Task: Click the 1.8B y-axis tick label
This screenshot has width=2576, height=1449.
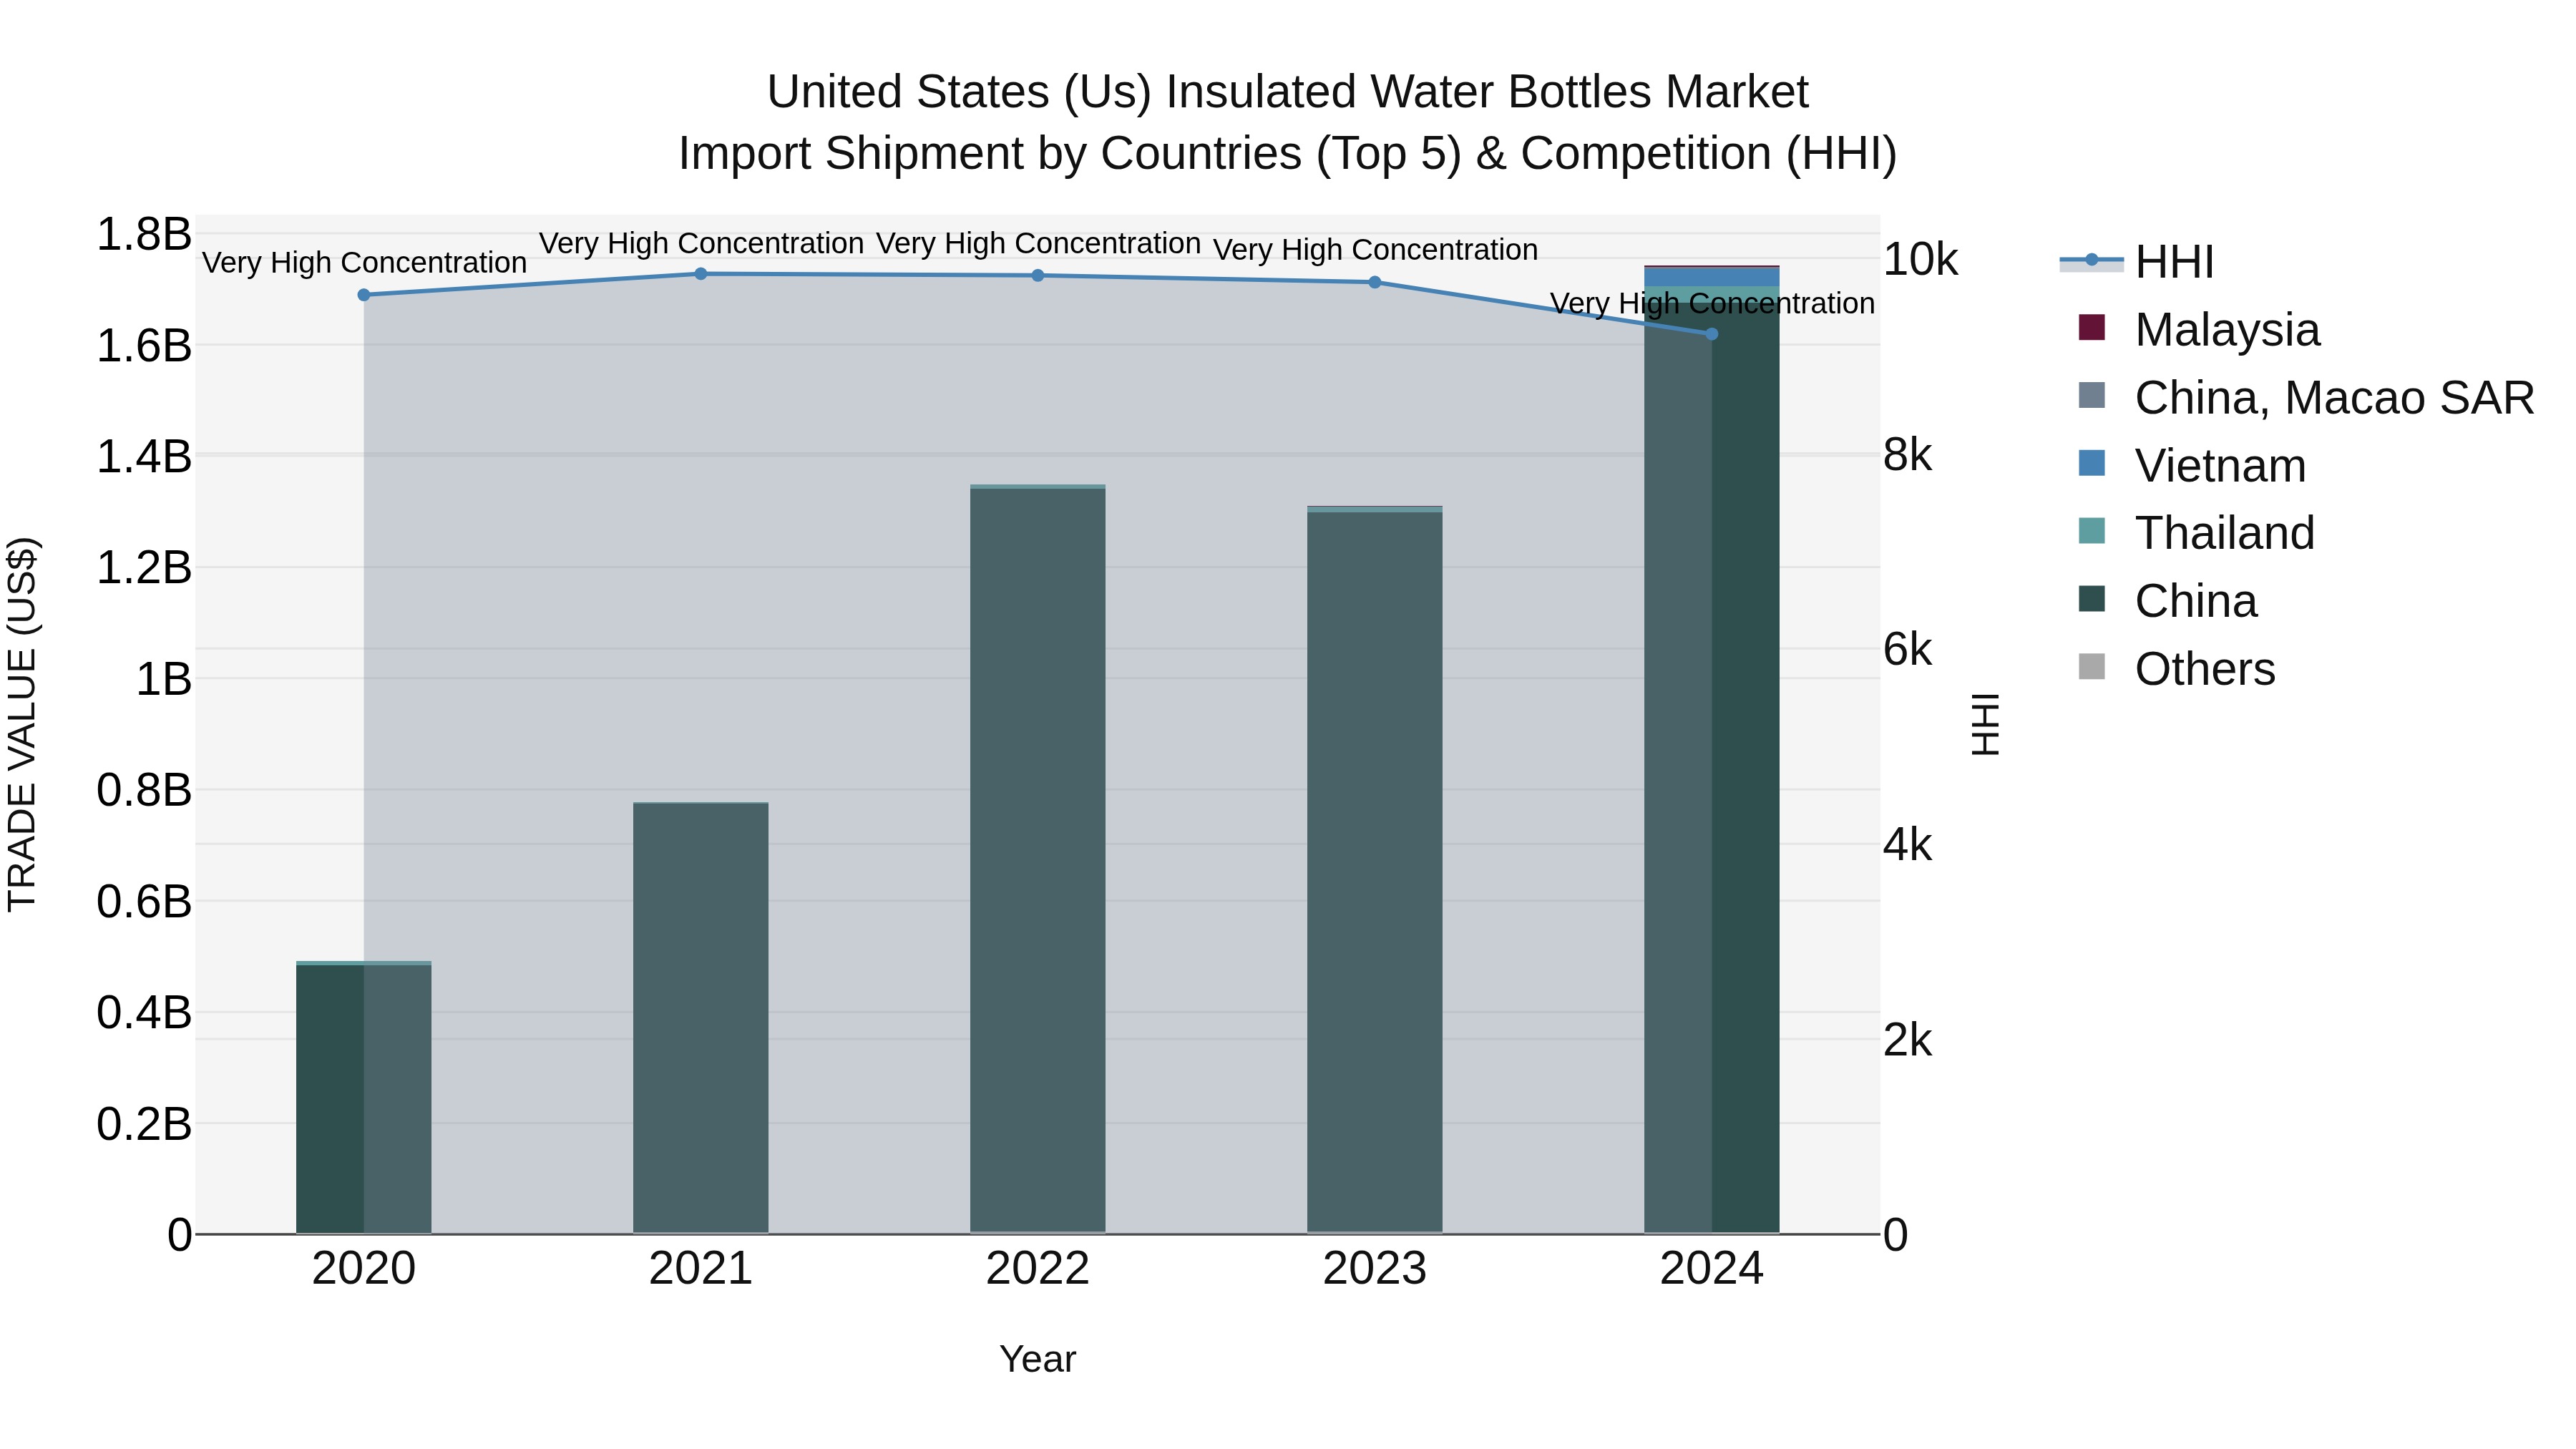Action: point(144,235)
